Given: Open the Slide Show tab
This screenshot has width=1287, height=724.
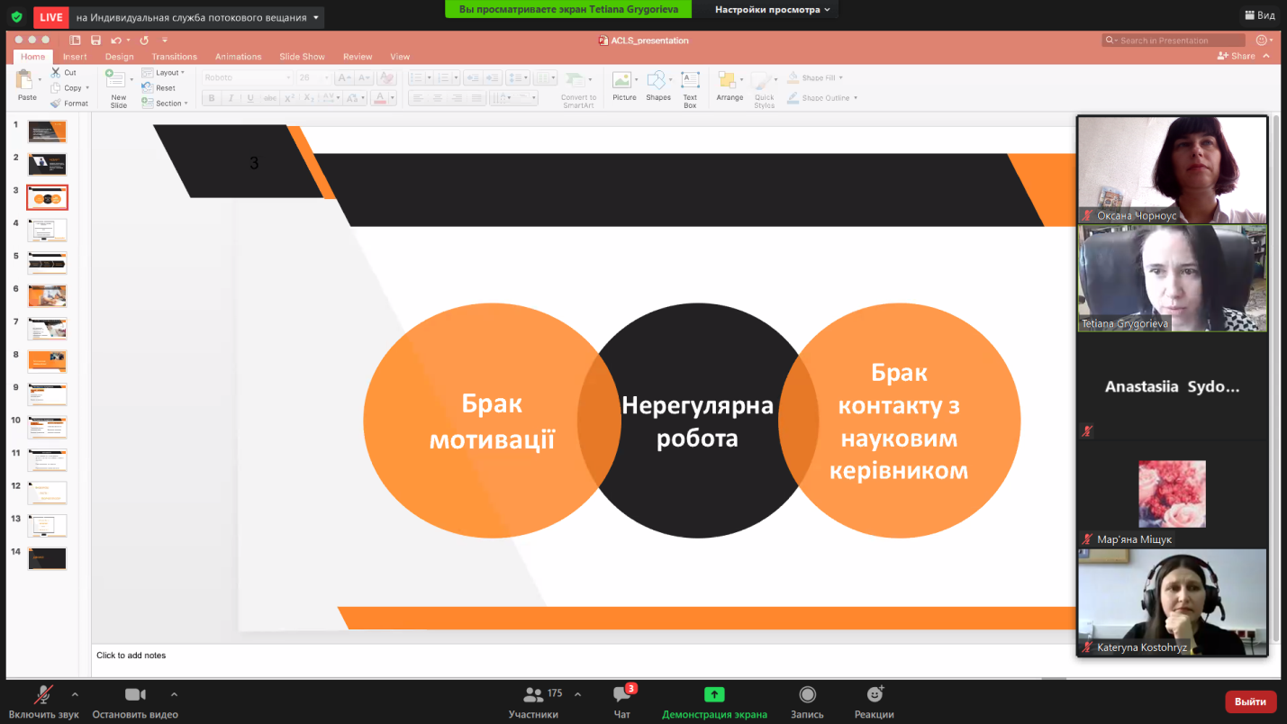Looking at the screenshot, I should pyautogui.click(x=302, y=57).
